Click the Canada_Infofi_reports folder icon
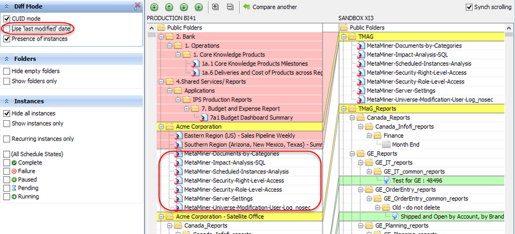Image resolution: width=515 pixels, height=234 pixels. click(370, 126)
